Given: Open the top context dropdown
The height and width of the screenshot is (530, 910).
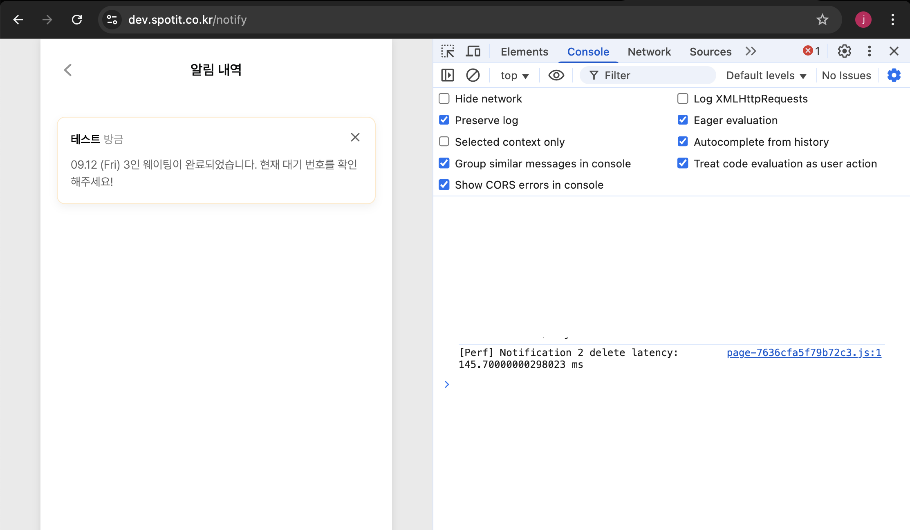Looking at the screenshot, I should [514, 76].
